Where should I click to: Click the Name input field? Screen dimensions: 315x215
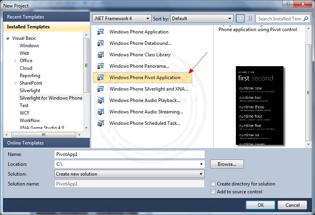click(130, 154)
